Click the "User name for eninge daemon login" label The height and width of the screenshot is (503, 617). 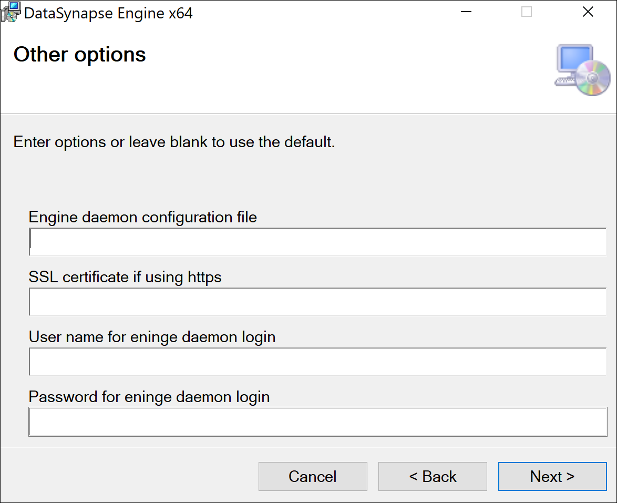(x=152, y=337)
